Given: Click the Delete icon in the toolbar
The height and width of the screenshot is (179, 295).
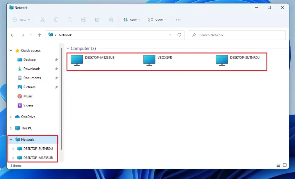Looking at the screenshot, I should tap(111, 20).
